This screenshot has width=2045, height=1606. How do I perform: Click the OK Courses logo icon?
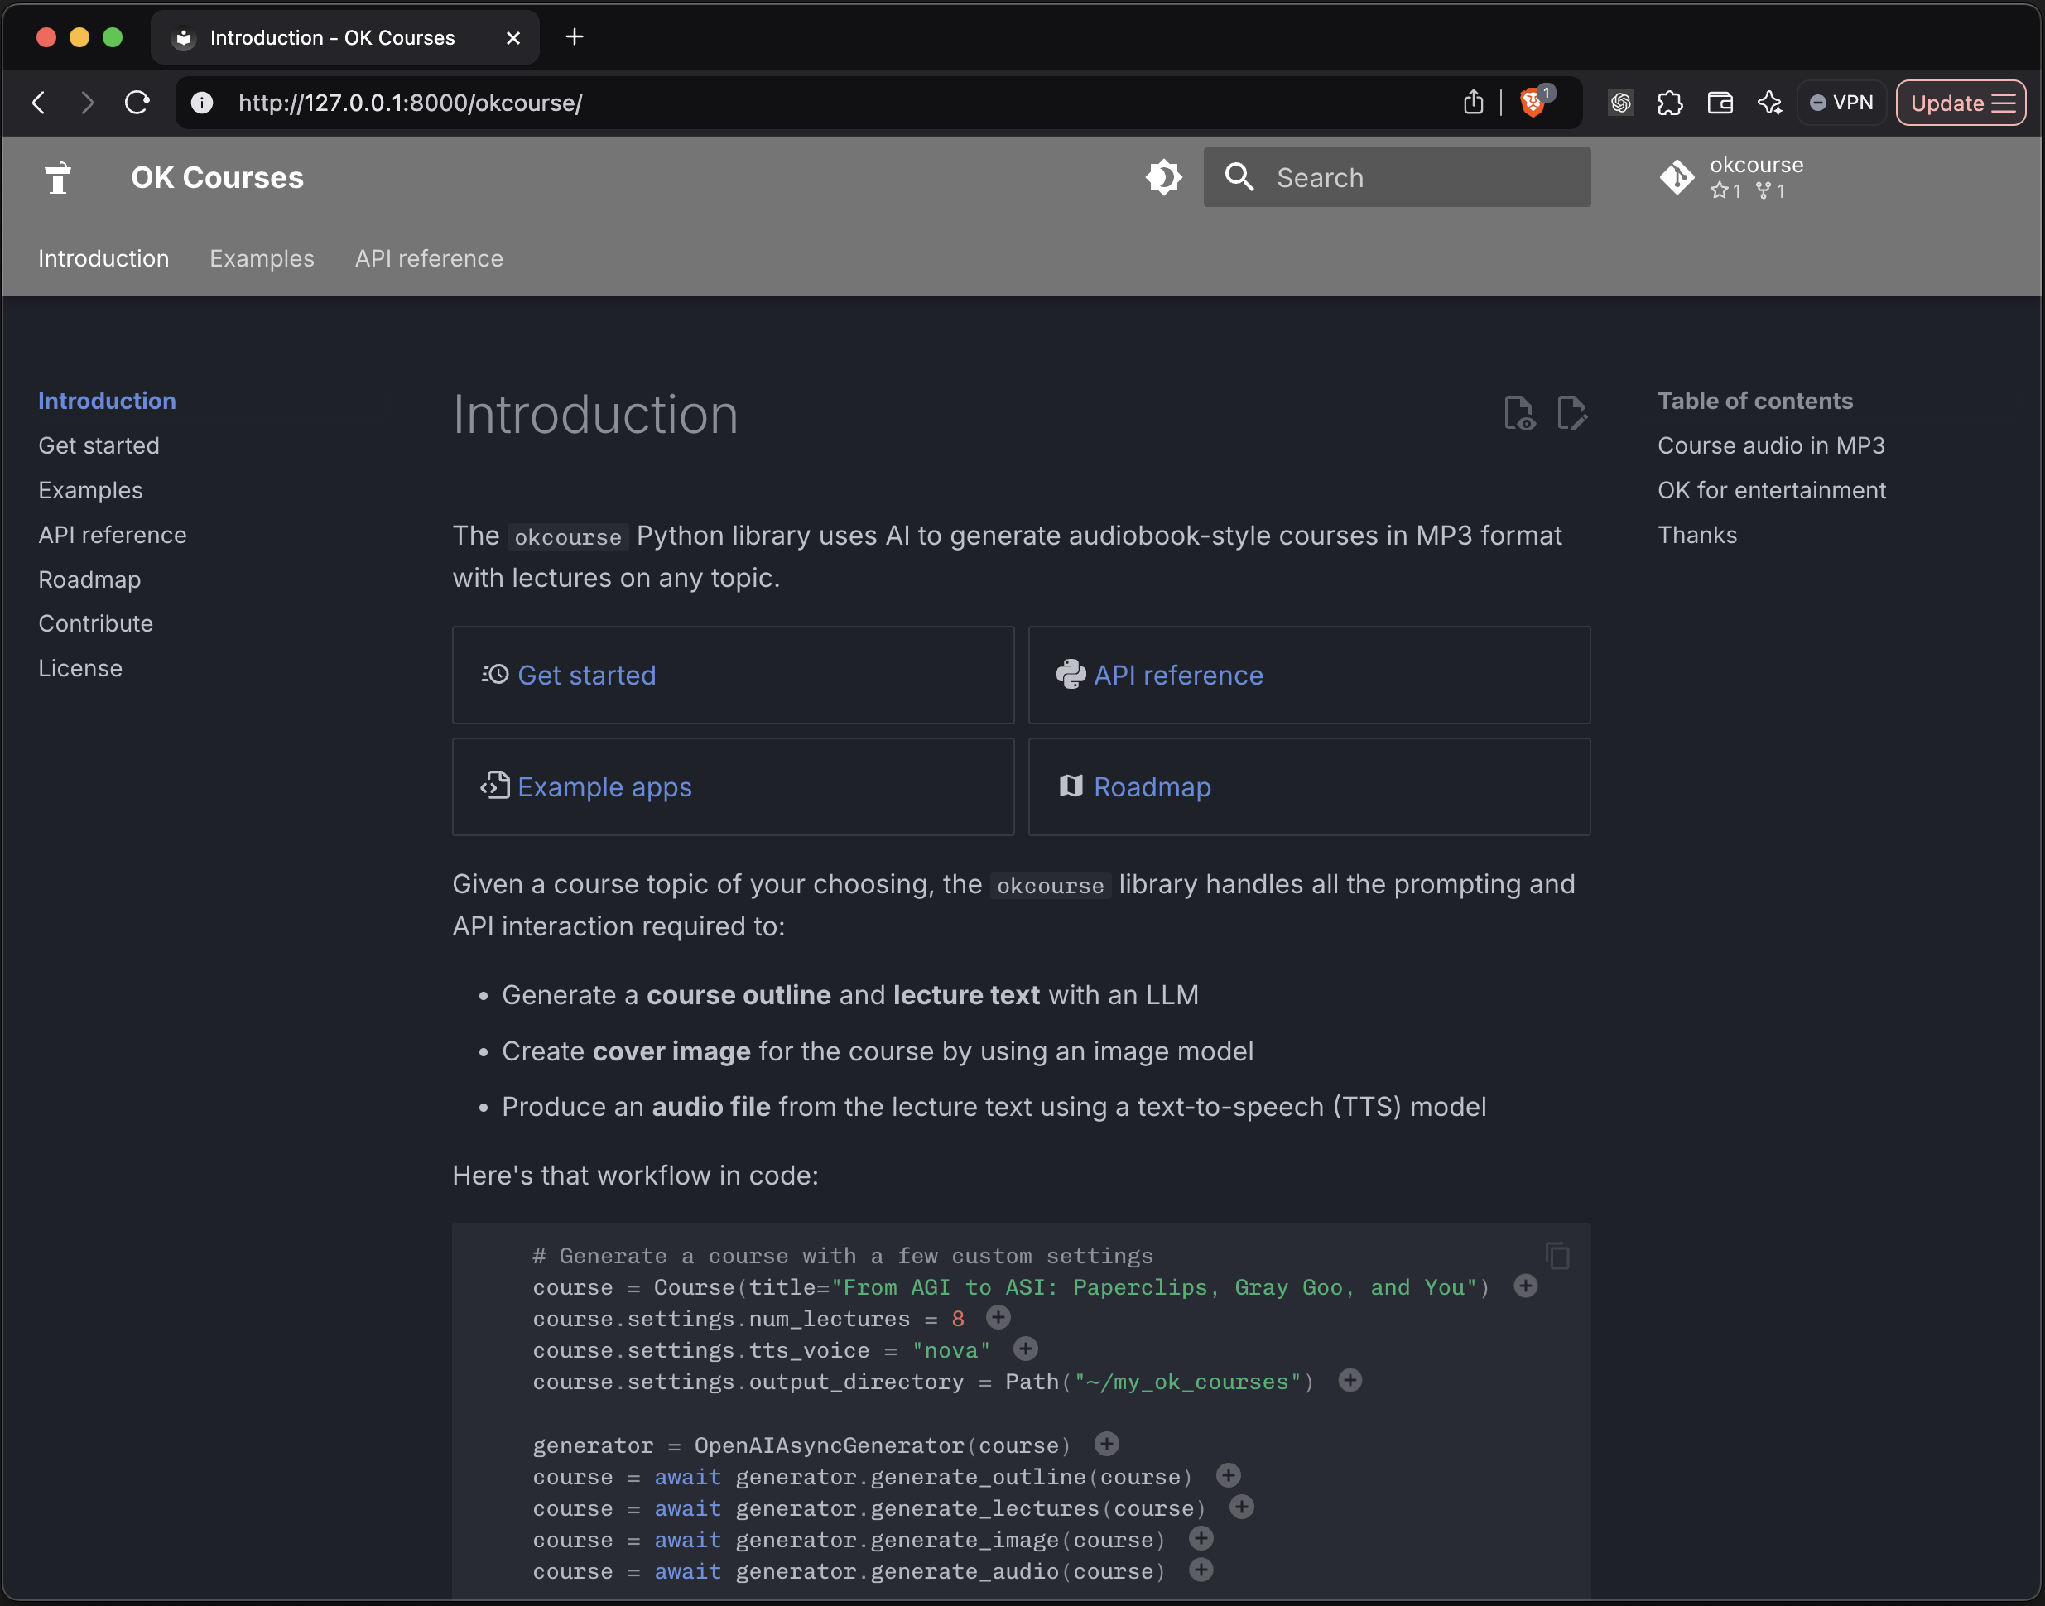pos(58,177)
